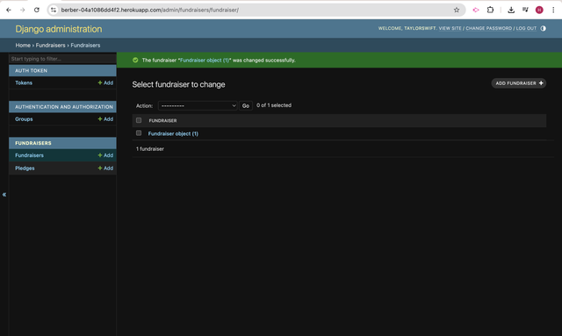Open Pledges in the sidebar
Image resolution: width=562 pixels, height=336 pixels.
pyautogui.click(x=25, y=168)
